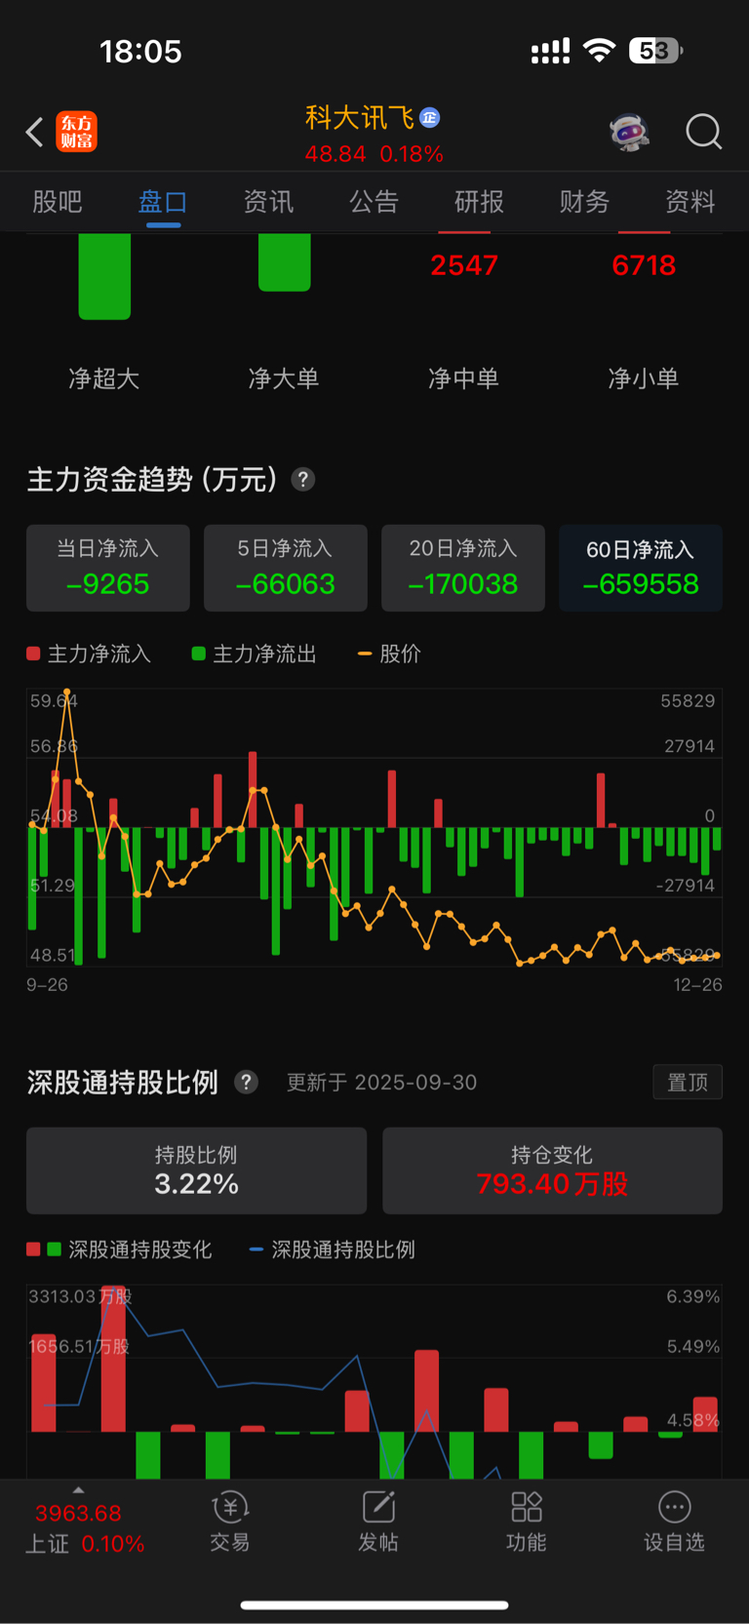Expand the 上证 index up arrow
The width and height of the screenshot is (749, 1624).
tap(78, 1490)
